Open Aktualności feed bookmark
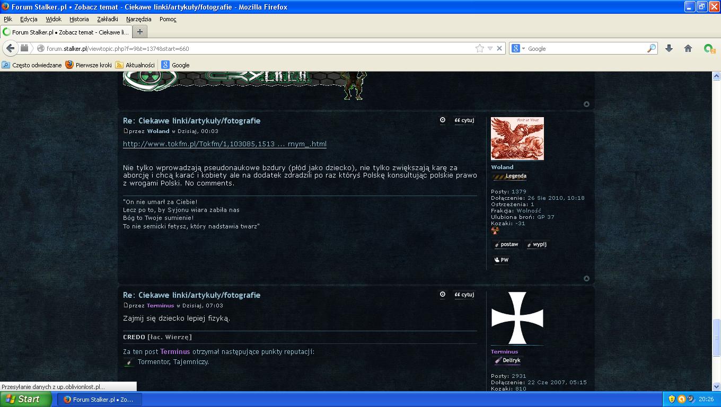This screenshot has height=407, width=721. pyautogui.click(x=135, y=65)
